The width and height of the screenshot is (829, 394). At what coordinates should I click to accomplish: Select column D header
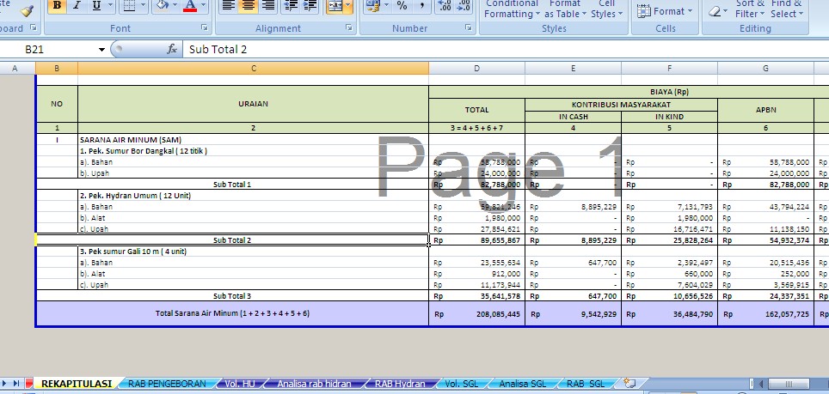(x=477, y=68)
